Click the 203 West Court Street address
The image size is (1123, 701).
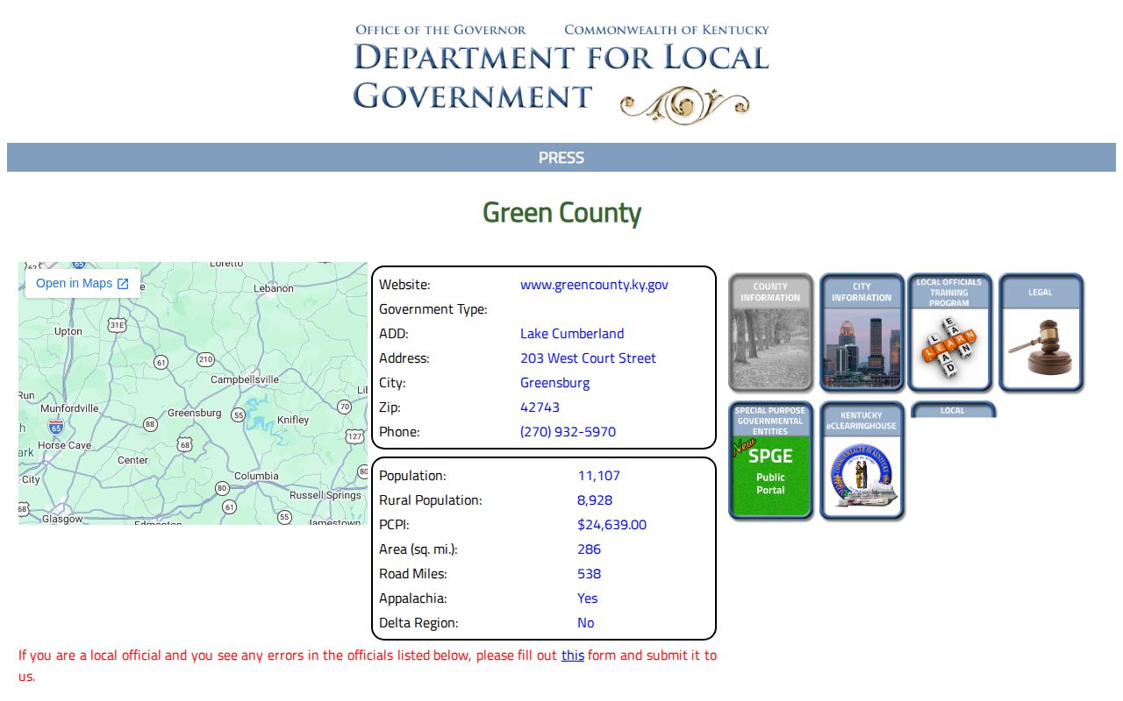click(x=588, y=358)
